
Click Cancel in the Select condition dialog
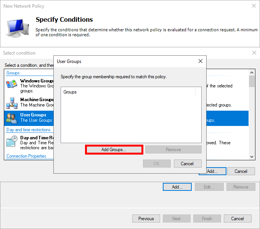click(241, 171)
